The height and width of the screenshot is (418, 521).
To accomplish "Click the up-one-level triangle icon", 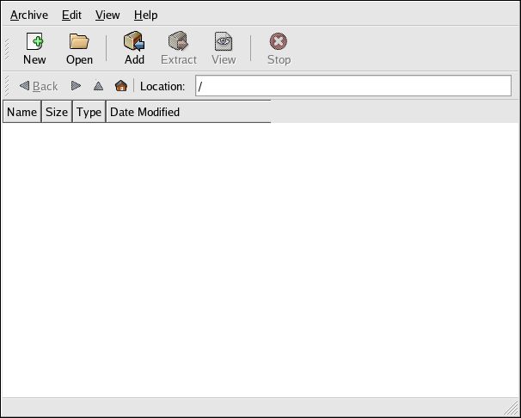I will click(98, 86).
